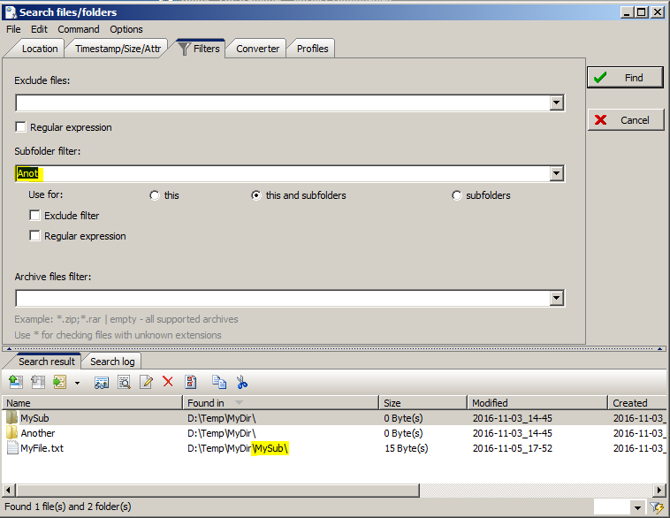Click the red X delete icon in results toolbar

[167, 382]
